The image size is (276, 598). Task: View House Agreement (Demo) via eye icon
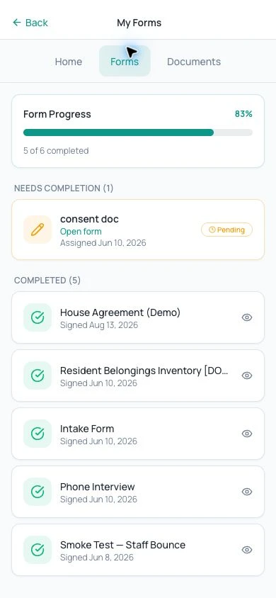(247, 317)
